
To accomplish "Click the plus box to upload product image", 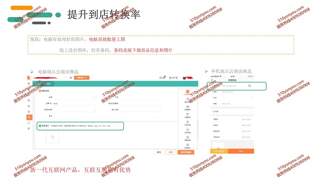I will click(x=53, y=137).
